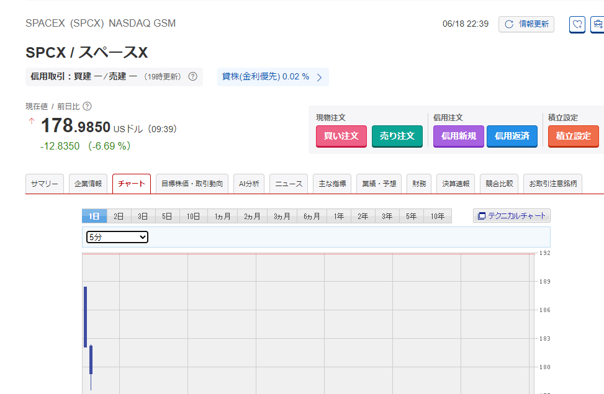The width and height of the screenshot is (604, 394).
Task: Open the 積立設定 orange button
Action: pyautogui.click(x=573, y=136)
